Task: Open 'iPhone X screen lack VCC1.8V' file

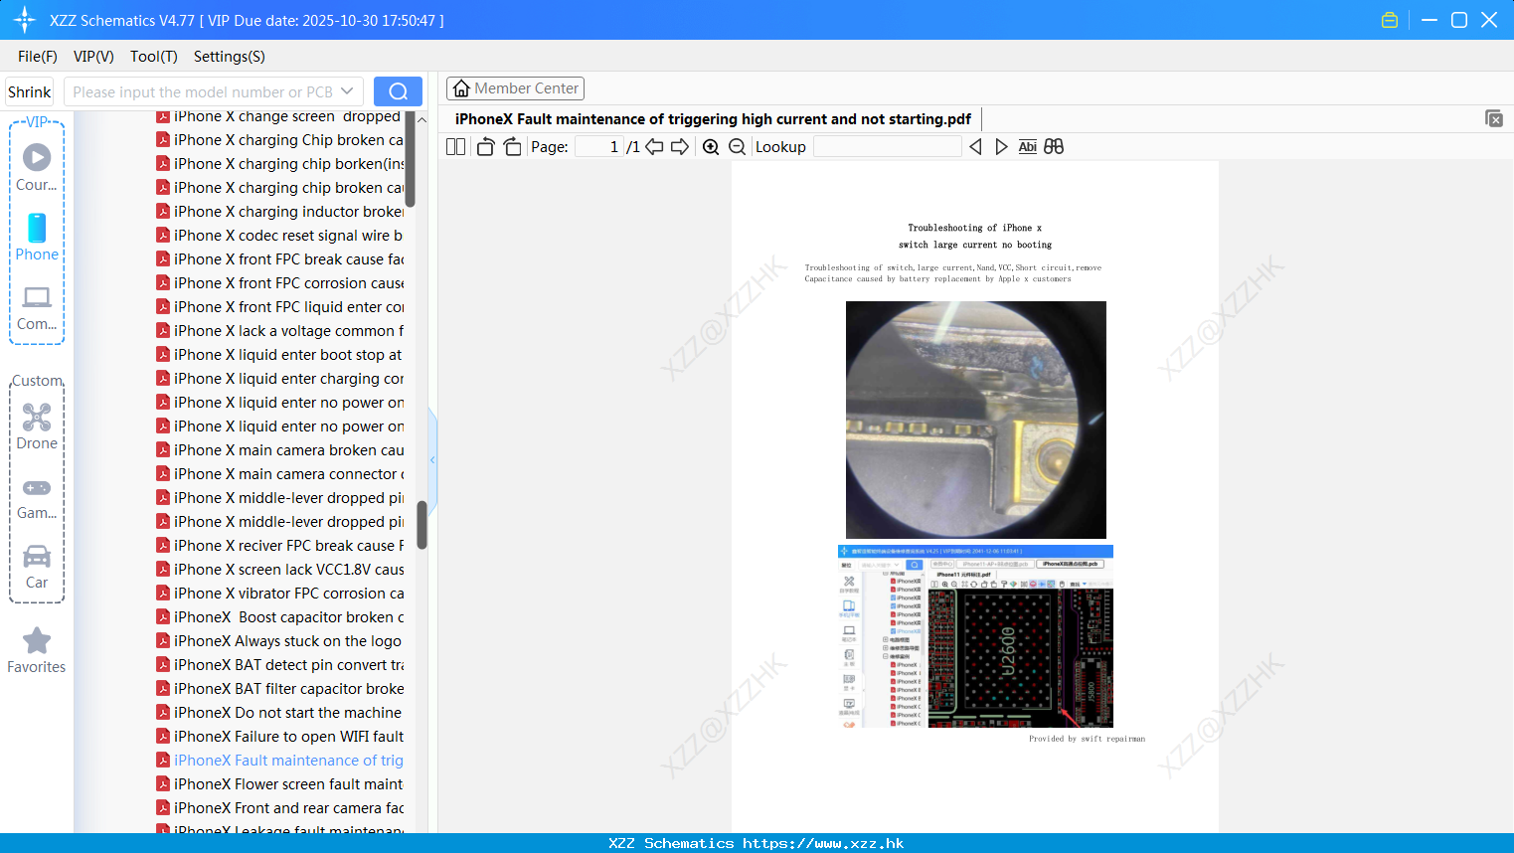Action: (x=280, y=570)
